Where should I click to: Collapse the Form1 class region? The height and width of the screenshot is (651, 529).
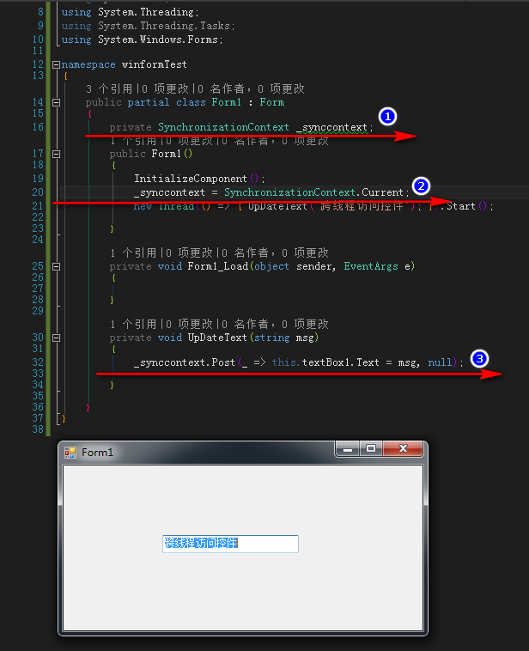[56, 102]
